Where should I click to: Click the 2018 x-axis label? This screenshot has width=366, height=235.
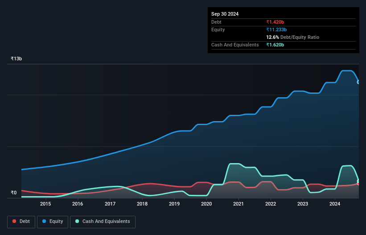click(142, 204)
